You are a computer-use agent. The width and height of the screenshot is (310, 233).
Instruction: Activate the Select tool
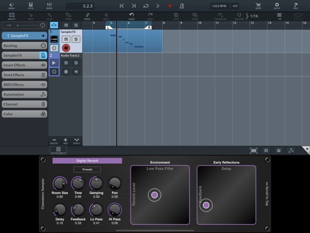(x=12, y=16)
